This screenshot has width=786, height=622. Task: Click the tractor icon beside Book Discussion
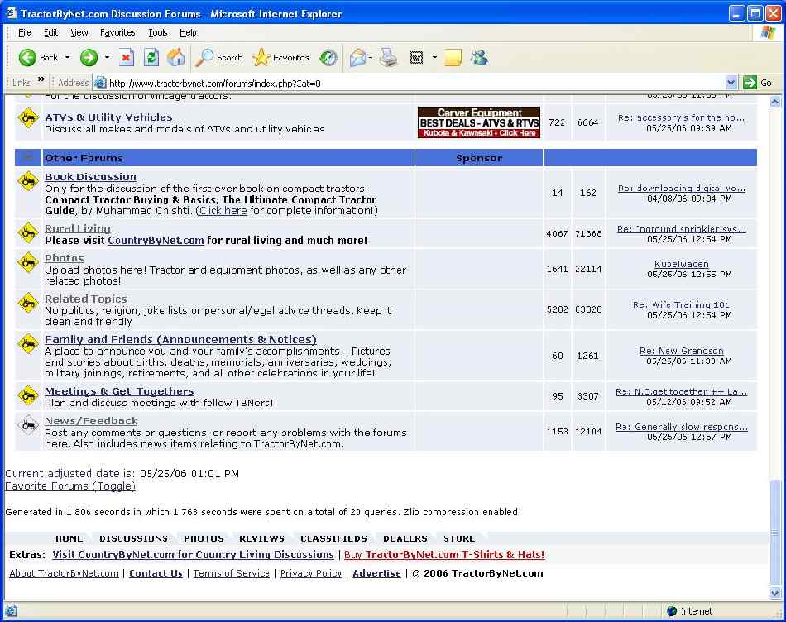tap(28, 180)
